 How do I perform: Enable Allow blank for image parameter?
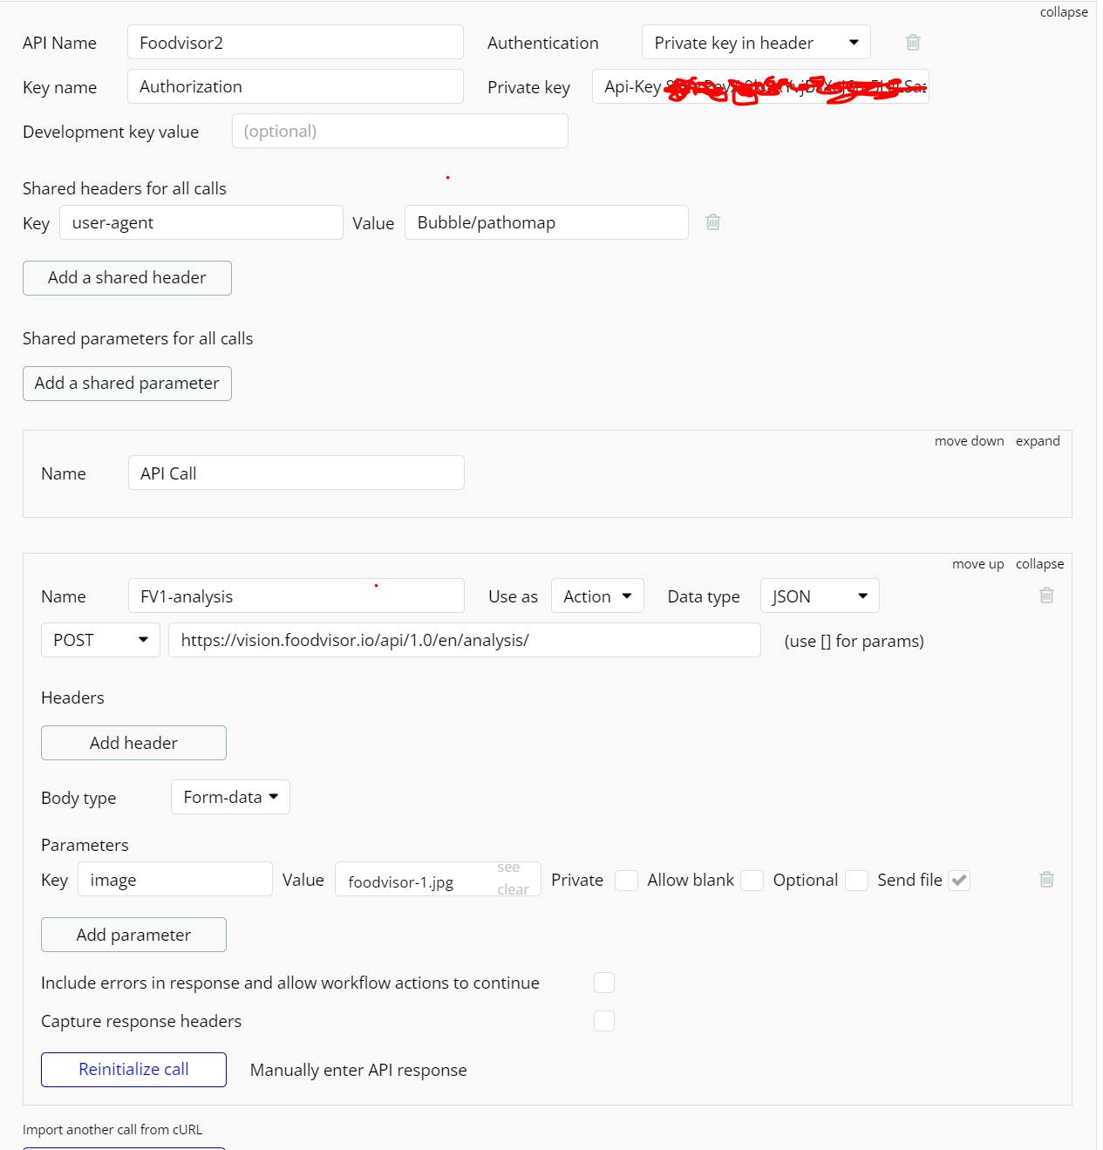coord(752,881)
